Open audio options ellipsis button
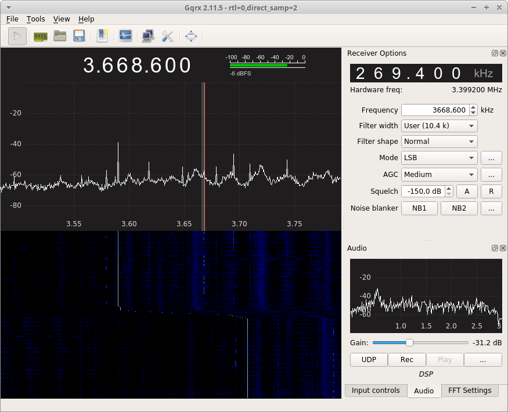The image size is (508, 412). tap(482, 360)
